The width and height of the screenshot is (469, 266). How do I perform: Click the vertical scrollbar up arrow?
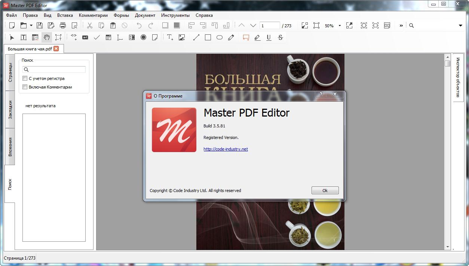[448, 57]
